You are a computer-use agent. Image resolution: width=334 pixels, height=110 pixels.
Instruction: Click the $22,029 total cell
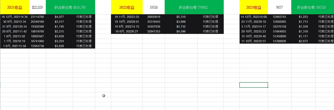37,7
